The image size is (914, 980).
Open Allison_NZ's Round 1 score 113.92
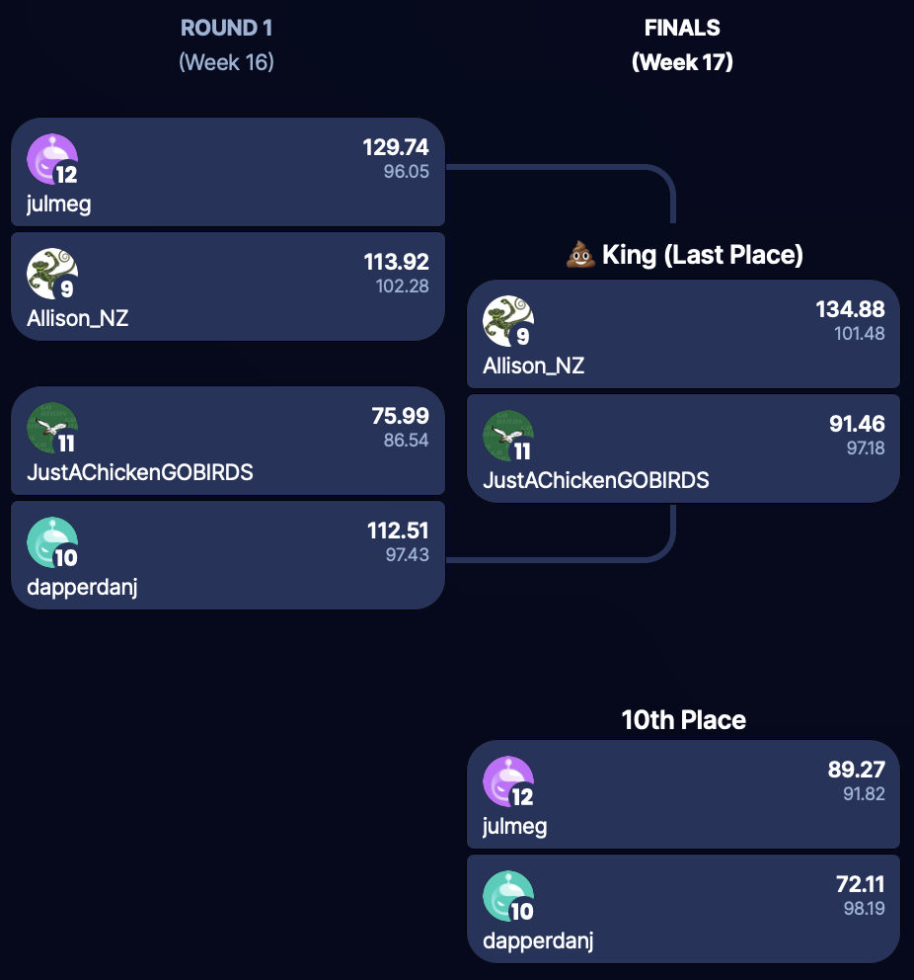[x=395, y=263]
